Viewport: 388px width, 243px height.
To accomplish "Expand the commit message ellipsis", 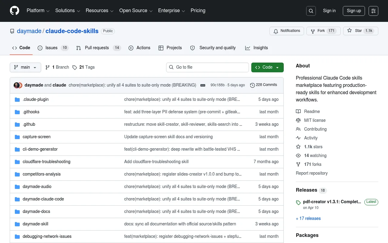I will [x=203, y=85].
